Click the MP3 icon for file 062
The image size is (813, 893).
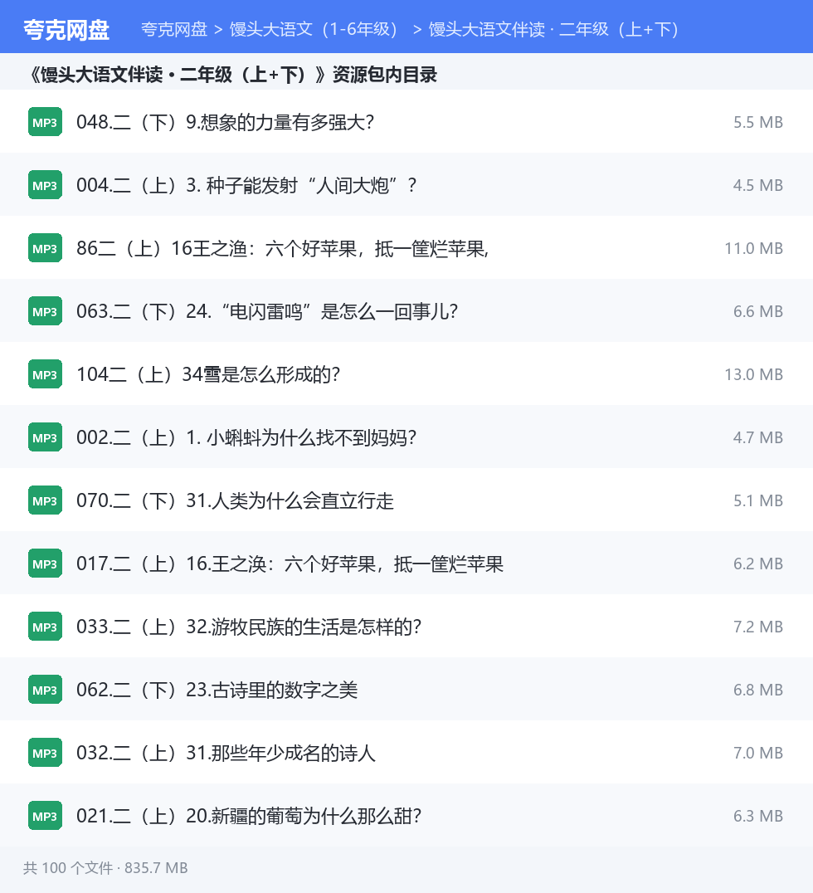click(x=45, y=690)
